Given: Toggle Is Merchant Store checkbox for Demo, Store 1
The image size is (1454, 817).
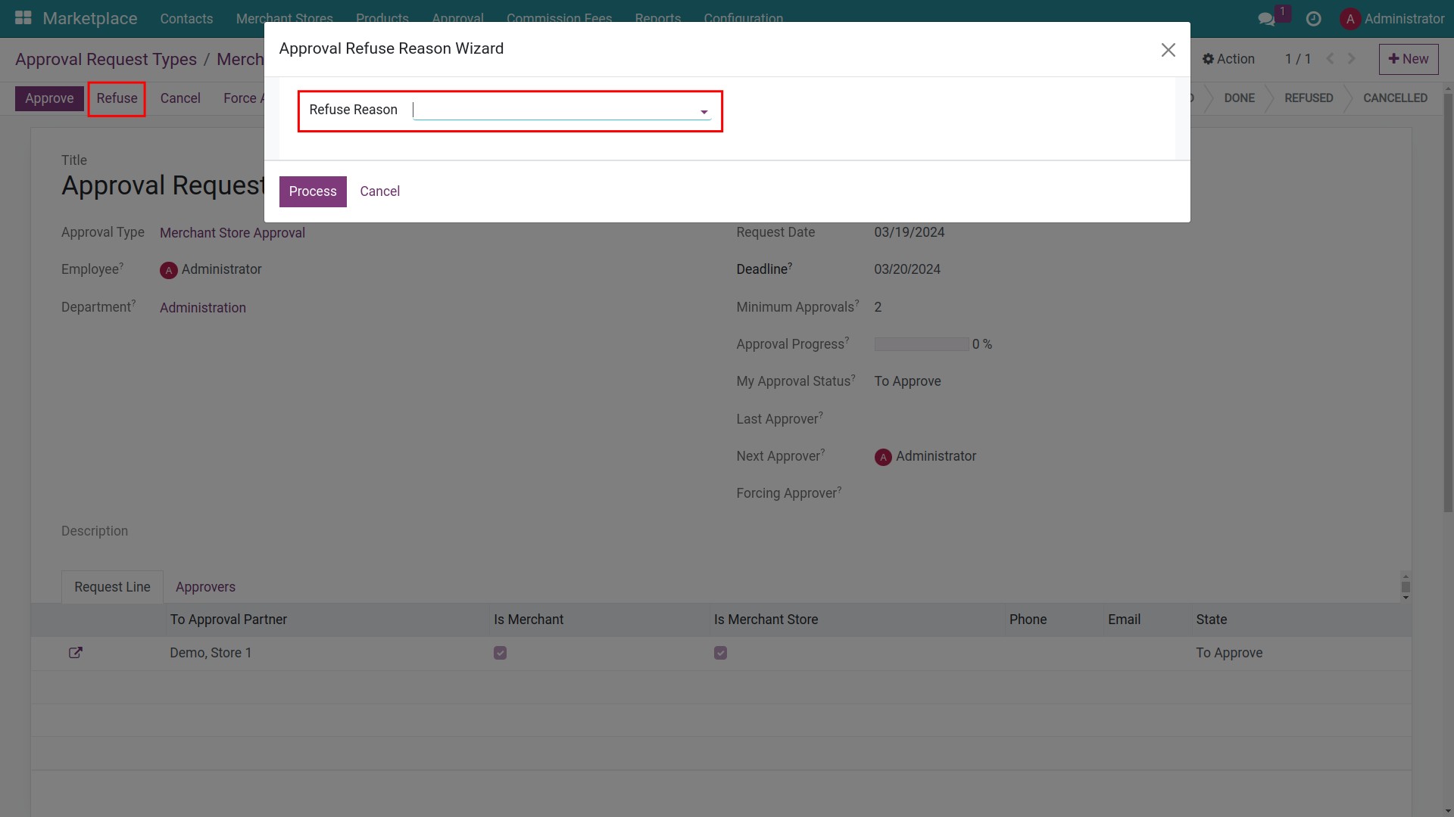Looking at the screenshot, I should click(x=720, y=653).
